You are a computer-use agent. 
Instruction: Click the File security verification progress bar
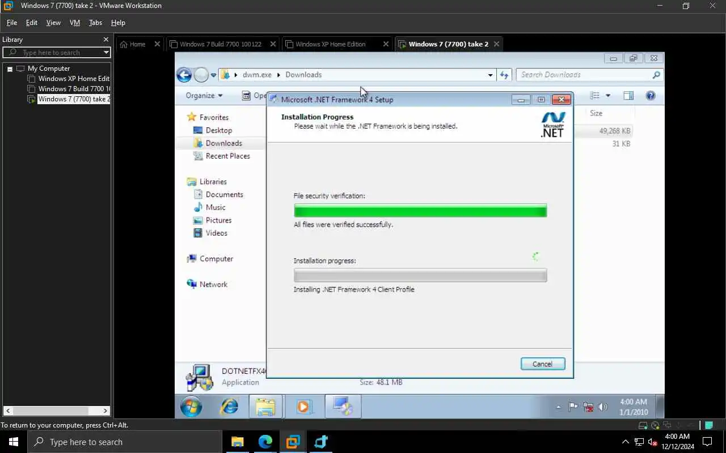point(420,211)
